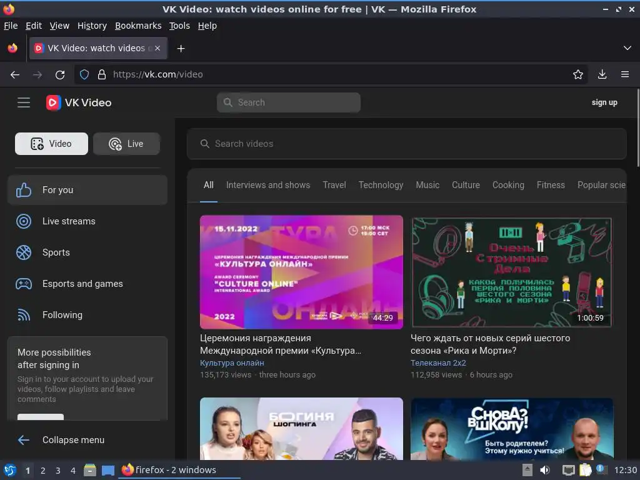Image resolution: width=640 pixels, height=480 pixels.
Task: Open the Богиня шопинга video thumbnail
Action: pos(301,429)
